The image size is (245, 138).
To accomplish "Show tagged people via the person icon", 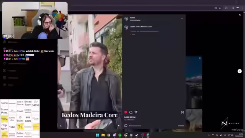I will point(61,126).
